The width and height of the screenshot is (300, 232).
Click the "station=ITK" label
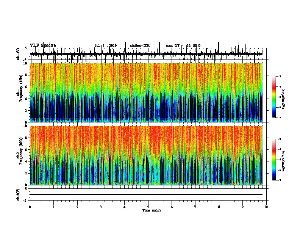point(140,45)
